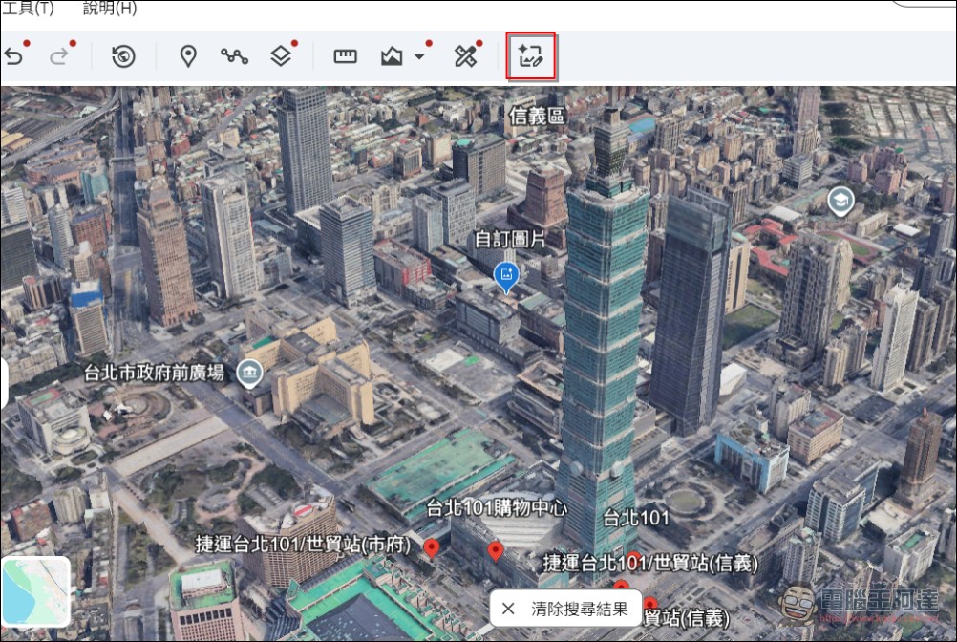Open historical imagery globe icon
This screenshot has width=957, height=642.
[x=123, y=56]
